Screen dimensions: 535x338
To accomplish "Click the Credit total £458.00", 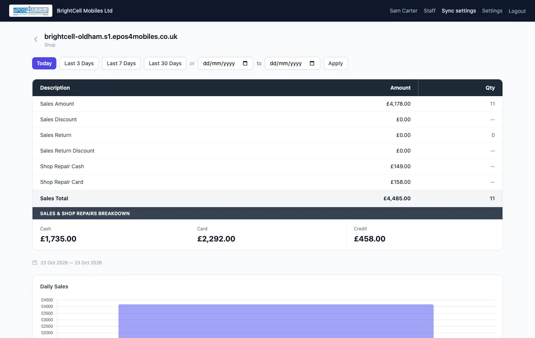I will pos(370,239).
